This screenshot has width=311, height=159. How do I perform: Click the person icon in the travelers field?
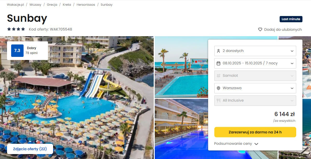(218, 51)
